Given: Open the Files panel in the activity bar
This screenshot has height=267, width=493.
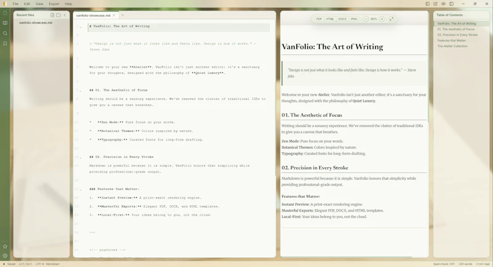Looking at the screenshot, I should click(x=5, y=13).
